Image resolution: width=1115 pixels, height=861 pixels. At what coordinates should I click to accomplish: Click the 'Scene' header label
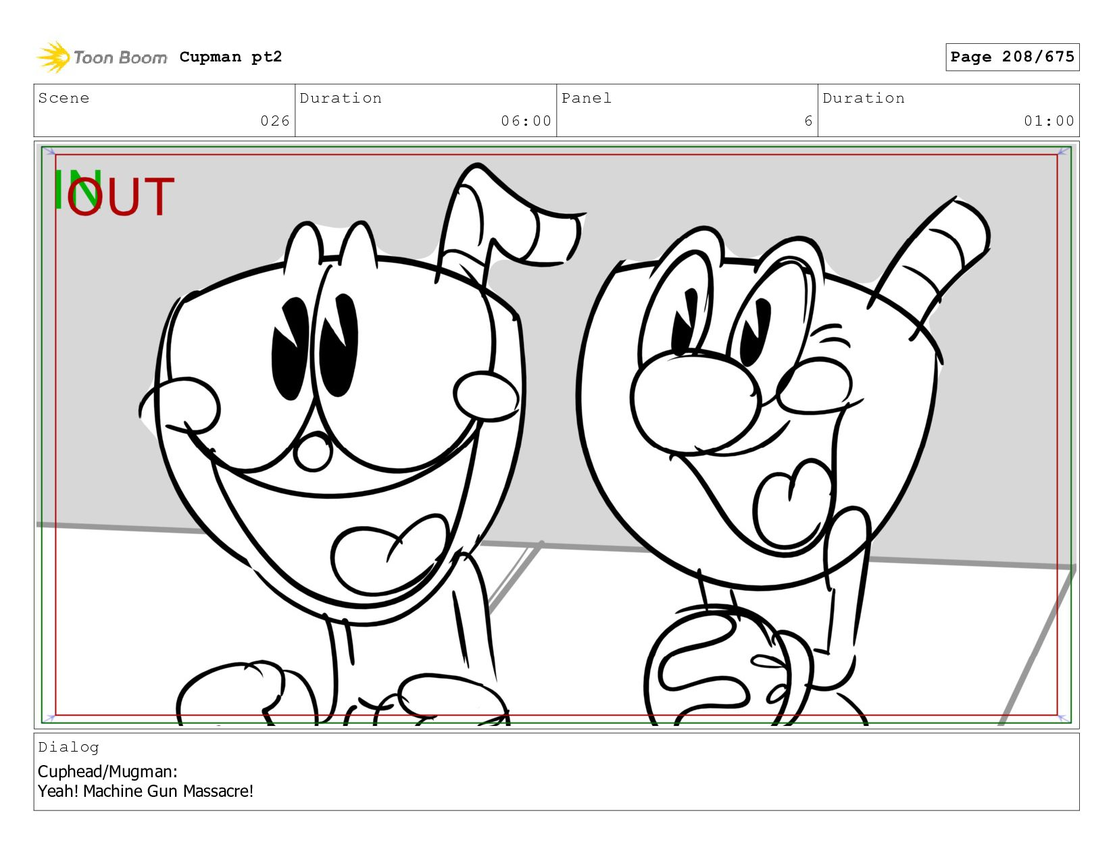point(64,98)
